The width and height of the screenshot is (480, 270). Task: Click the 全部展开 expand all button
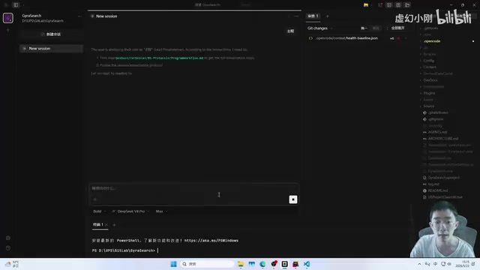tap(397, 28)
